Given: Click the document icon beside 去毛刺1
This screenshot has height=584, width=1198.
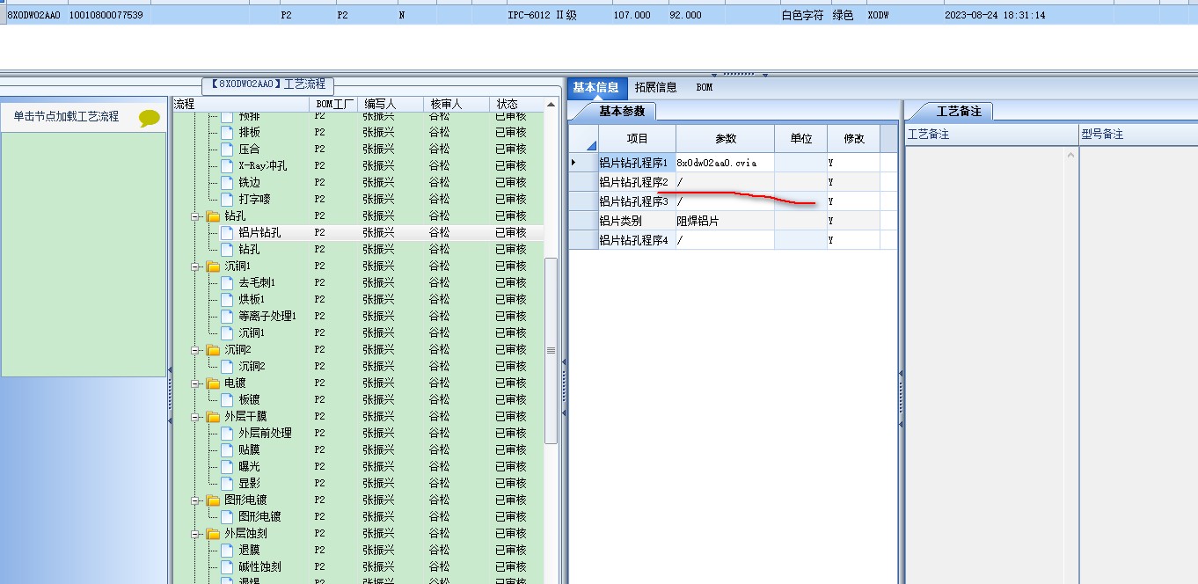Looking at the screenshot, I should point(227,282).
